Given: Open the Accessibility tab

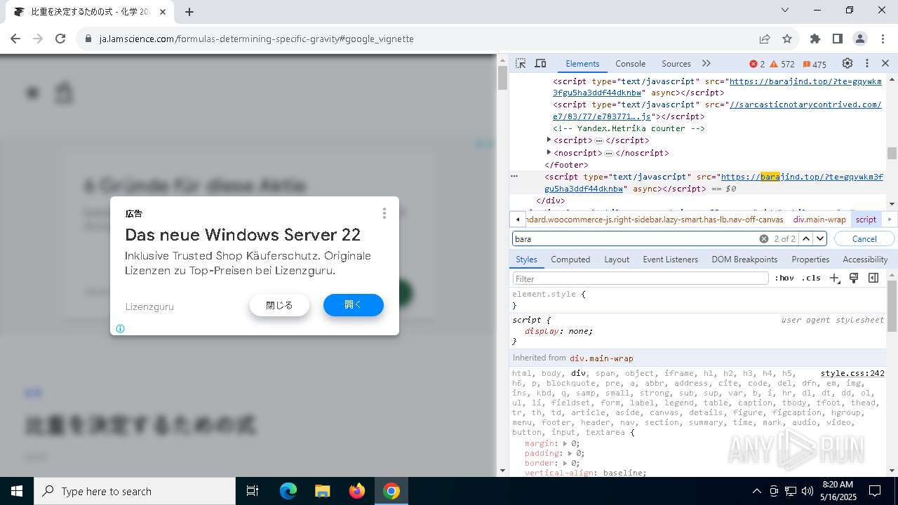Looking at the screenshot, I should [x=865, y=260].
